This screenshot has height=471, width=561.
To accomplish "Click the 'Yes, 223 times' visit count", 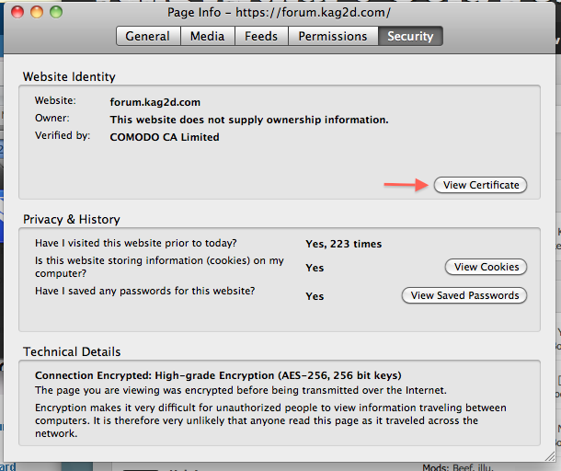I will (343, 244).
